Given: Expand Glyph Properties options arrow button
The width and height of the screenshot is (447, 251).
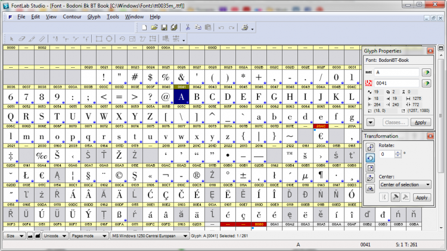Looking at the screenshot, I should (370, 123).
